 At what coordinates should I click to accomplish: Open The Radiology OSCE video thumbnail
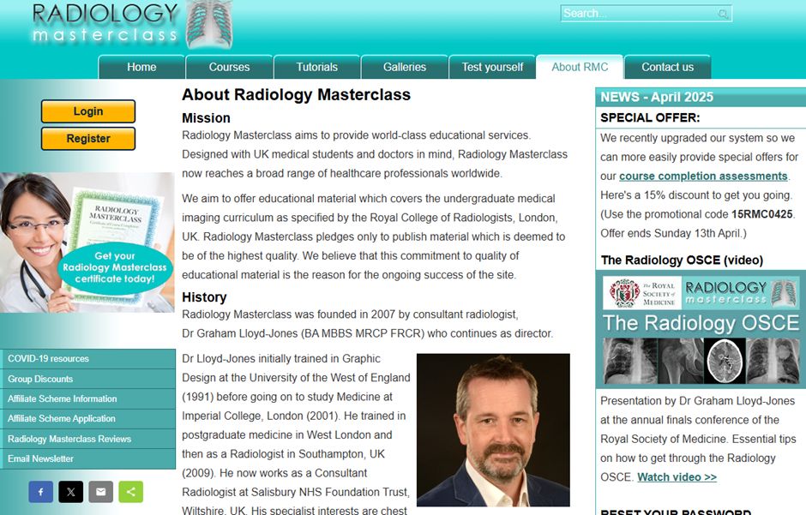pyautogui.click(x=701, y=330)
